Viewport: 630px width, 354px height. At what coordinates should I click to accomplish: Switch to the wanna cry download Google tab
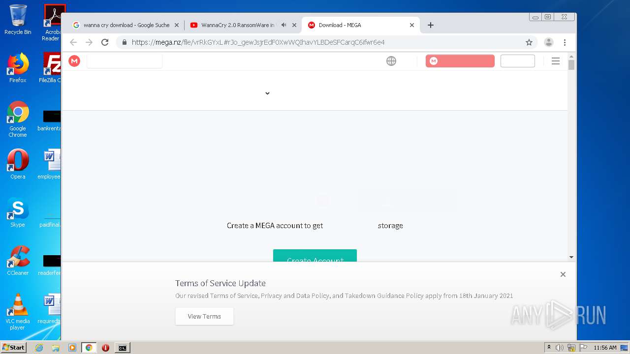[x=125, y=25]
